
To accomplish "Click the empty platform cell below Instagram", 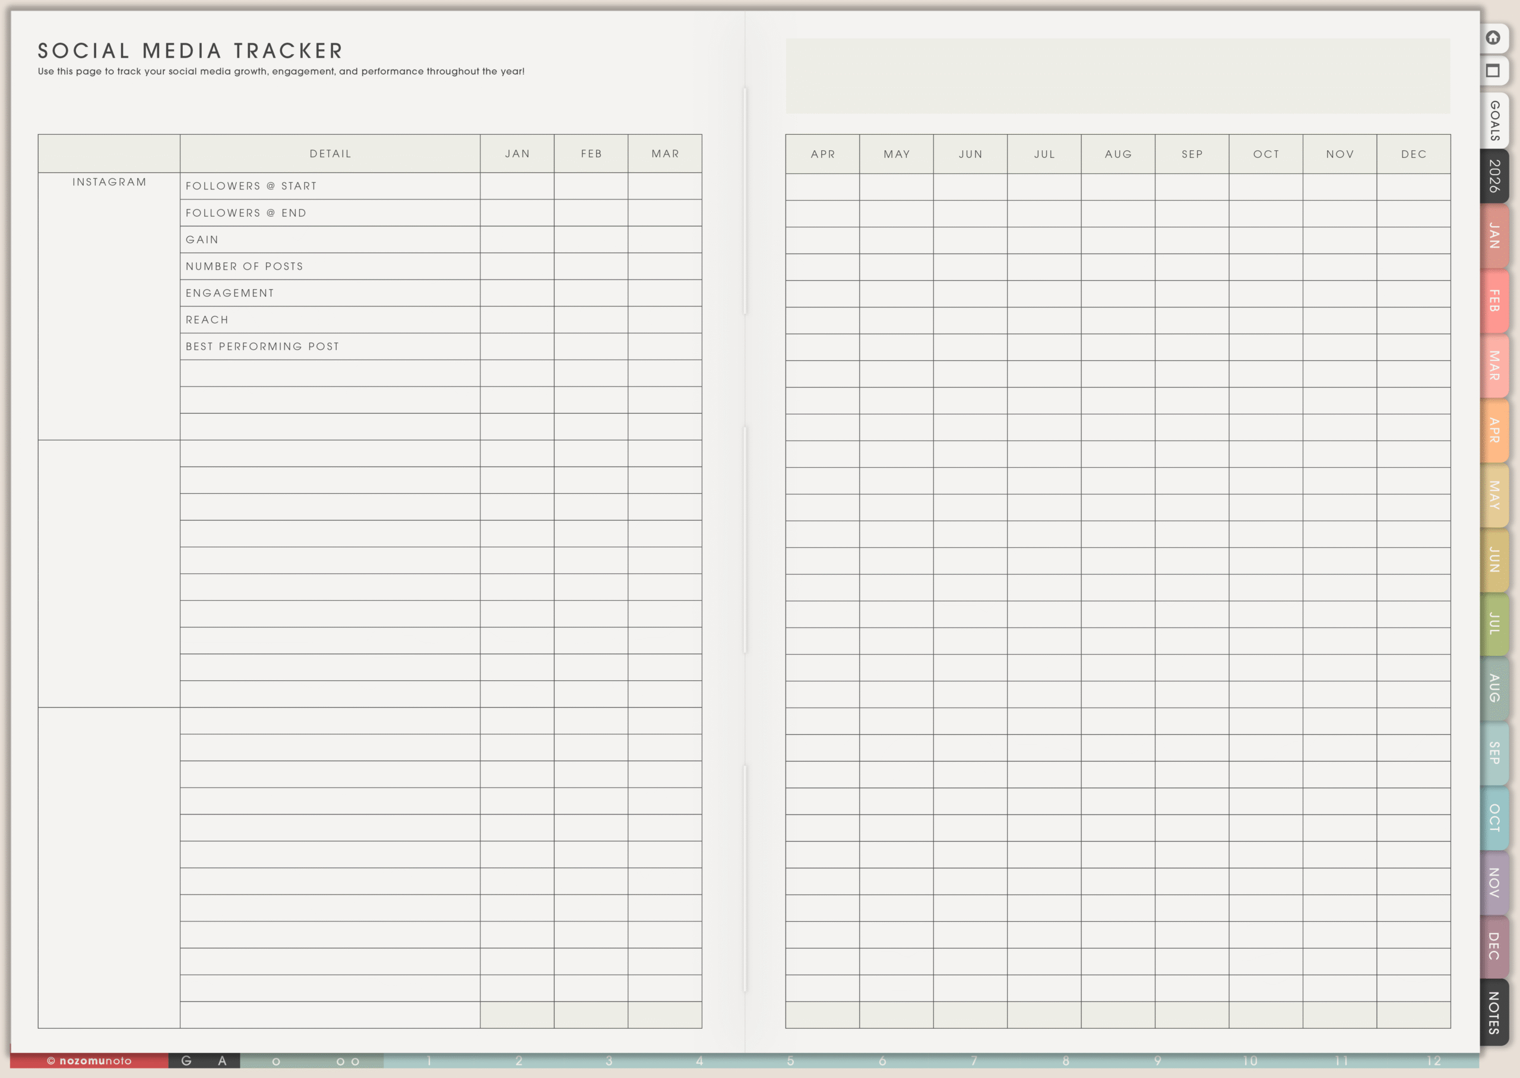I will (109, 573).
